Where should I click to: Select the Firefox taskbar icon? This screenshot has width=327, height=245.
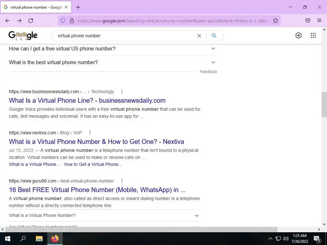pyautogui.click(x=55, y=239)
